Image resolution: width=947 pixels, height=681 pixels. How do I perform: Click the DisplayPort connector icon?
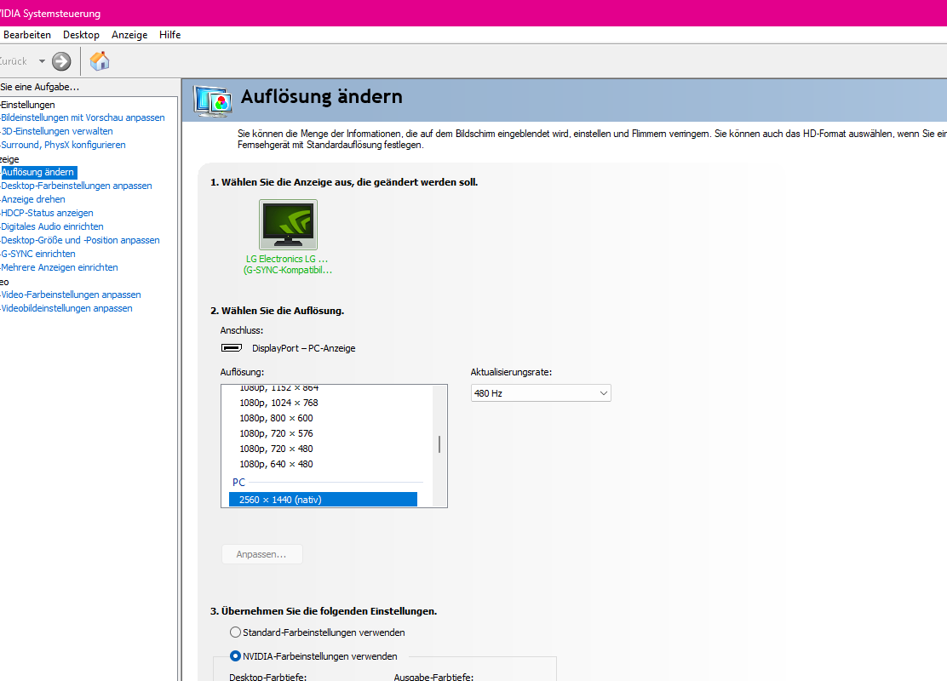click(x=232, y=348)
